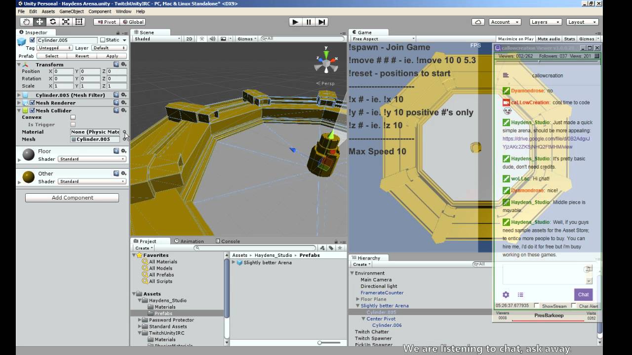Open Transform component gear menu

[123, 64]
